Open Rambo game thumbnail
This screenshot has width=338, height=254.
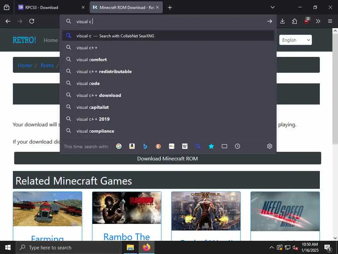click(126, 208)
